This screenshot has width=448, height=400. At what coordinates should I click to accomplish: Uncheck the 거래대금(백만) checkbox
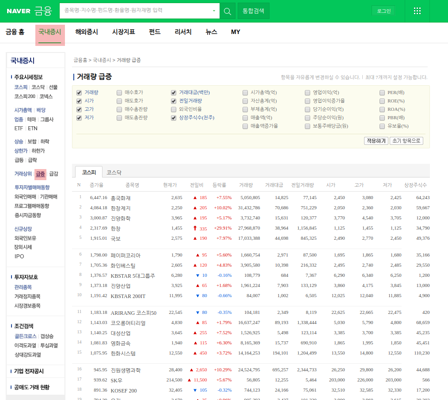(x=174, y=93)
